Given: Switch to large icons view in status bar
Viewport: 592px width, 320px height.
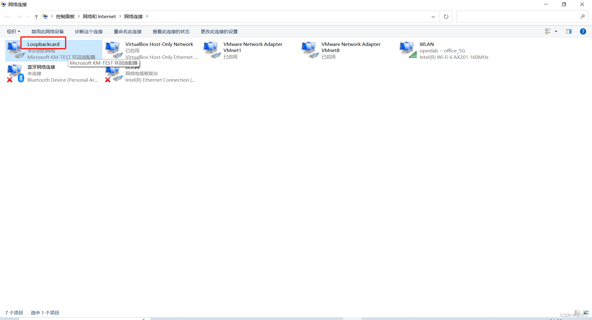Looking at the screenshot, I should point(586,313).
